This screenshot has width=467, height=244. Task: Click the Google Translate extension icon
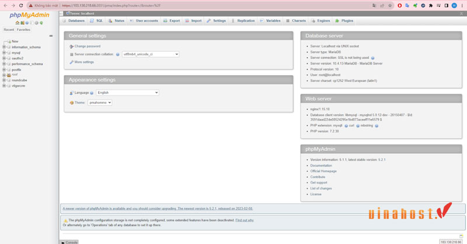pos(407,6)
